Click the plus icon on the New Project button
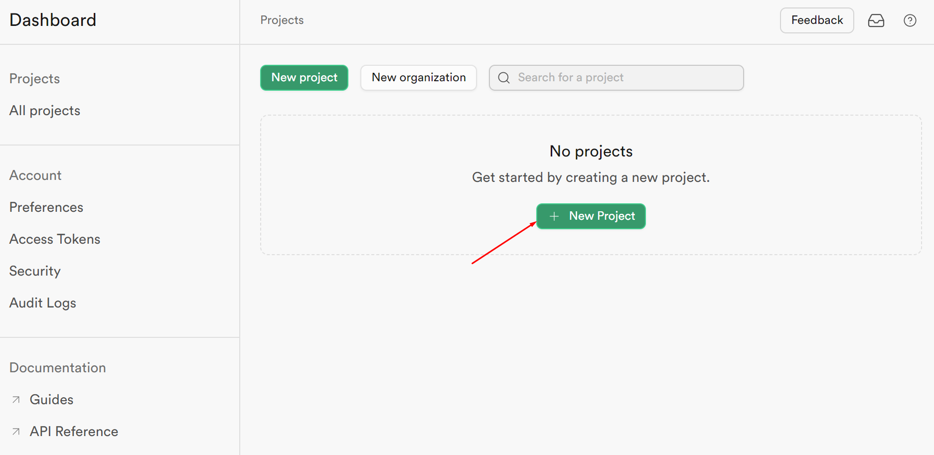This screenshot has height=455, width=934. click(x=554, y=216)
